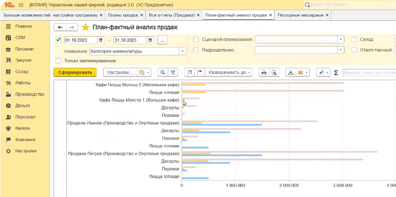Click start date field 01.10.2023
Image resolution: width=396 pixels, height=197 pixels.
81,40
